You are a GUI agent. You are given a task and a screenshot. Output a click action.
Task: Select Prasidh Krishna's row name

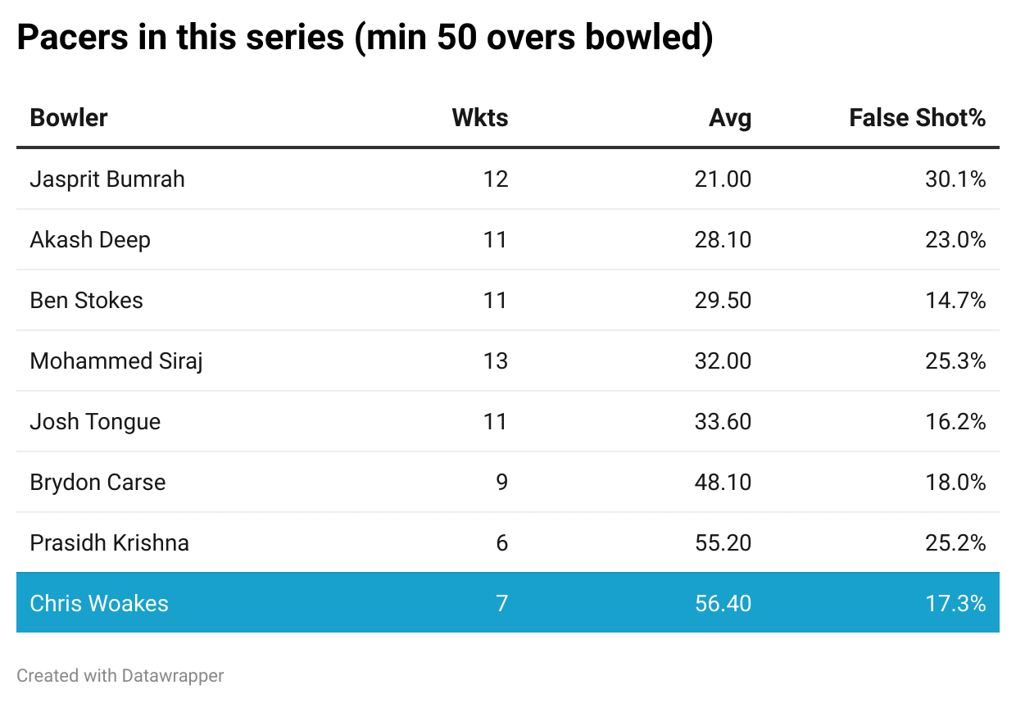tap(109, 542)
